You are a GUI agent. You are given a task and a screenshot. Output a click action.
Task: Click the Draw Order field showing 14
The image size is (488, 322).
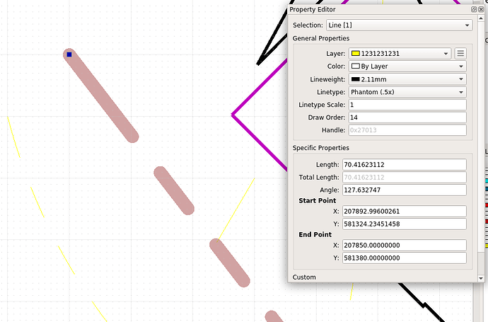coord(407,117)
